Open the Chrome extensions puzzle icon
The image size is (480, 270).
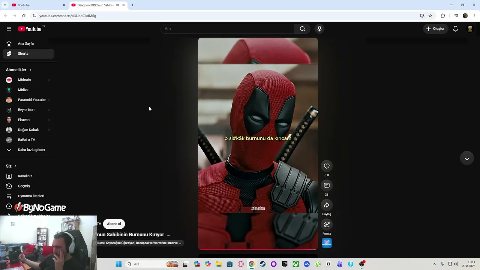[443, 16]
